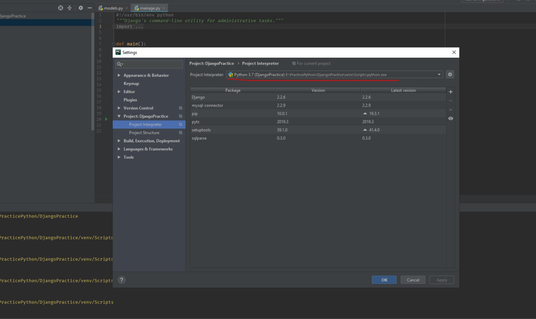Unfold the collapsed import block in editor

(x=114, y=27)
